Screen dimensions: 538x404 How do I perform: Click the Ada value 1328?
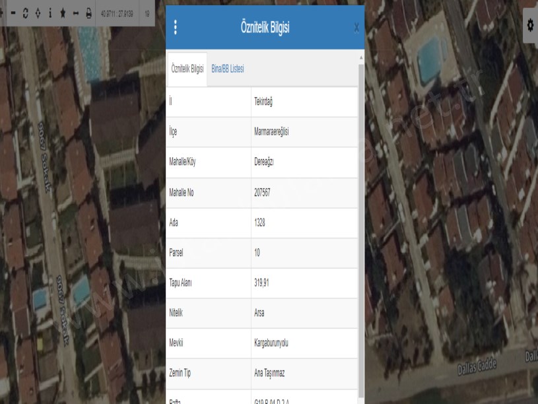(261, 223)
